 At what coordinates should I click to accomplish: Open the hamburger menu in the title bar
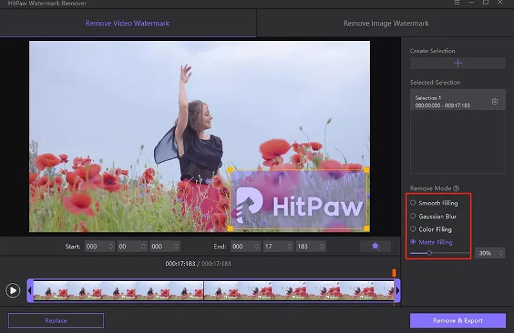click(457, 4)
